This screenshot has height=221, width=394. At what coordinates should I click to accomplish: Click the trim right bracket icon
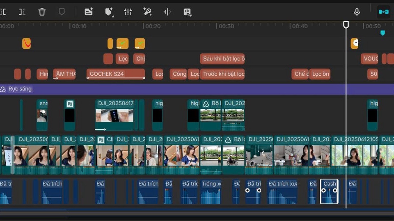[22, 12]
